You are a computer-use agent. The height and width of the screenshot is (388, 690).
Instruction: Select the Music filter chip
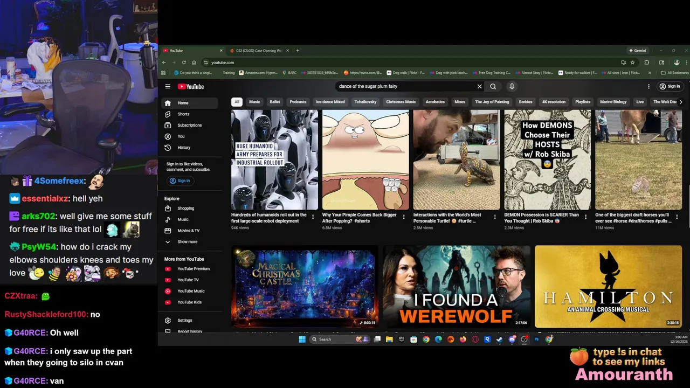pos(254,102)
